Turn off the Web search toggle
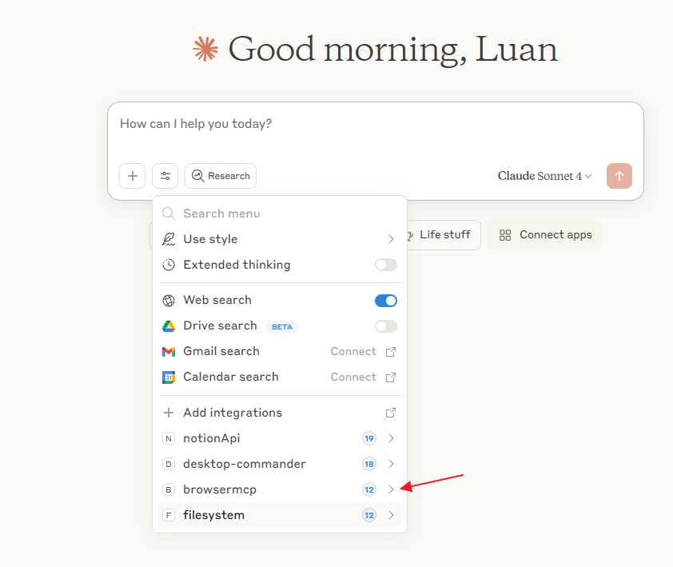The height and width of the screenshot is (567, 673). pos(385,300)
